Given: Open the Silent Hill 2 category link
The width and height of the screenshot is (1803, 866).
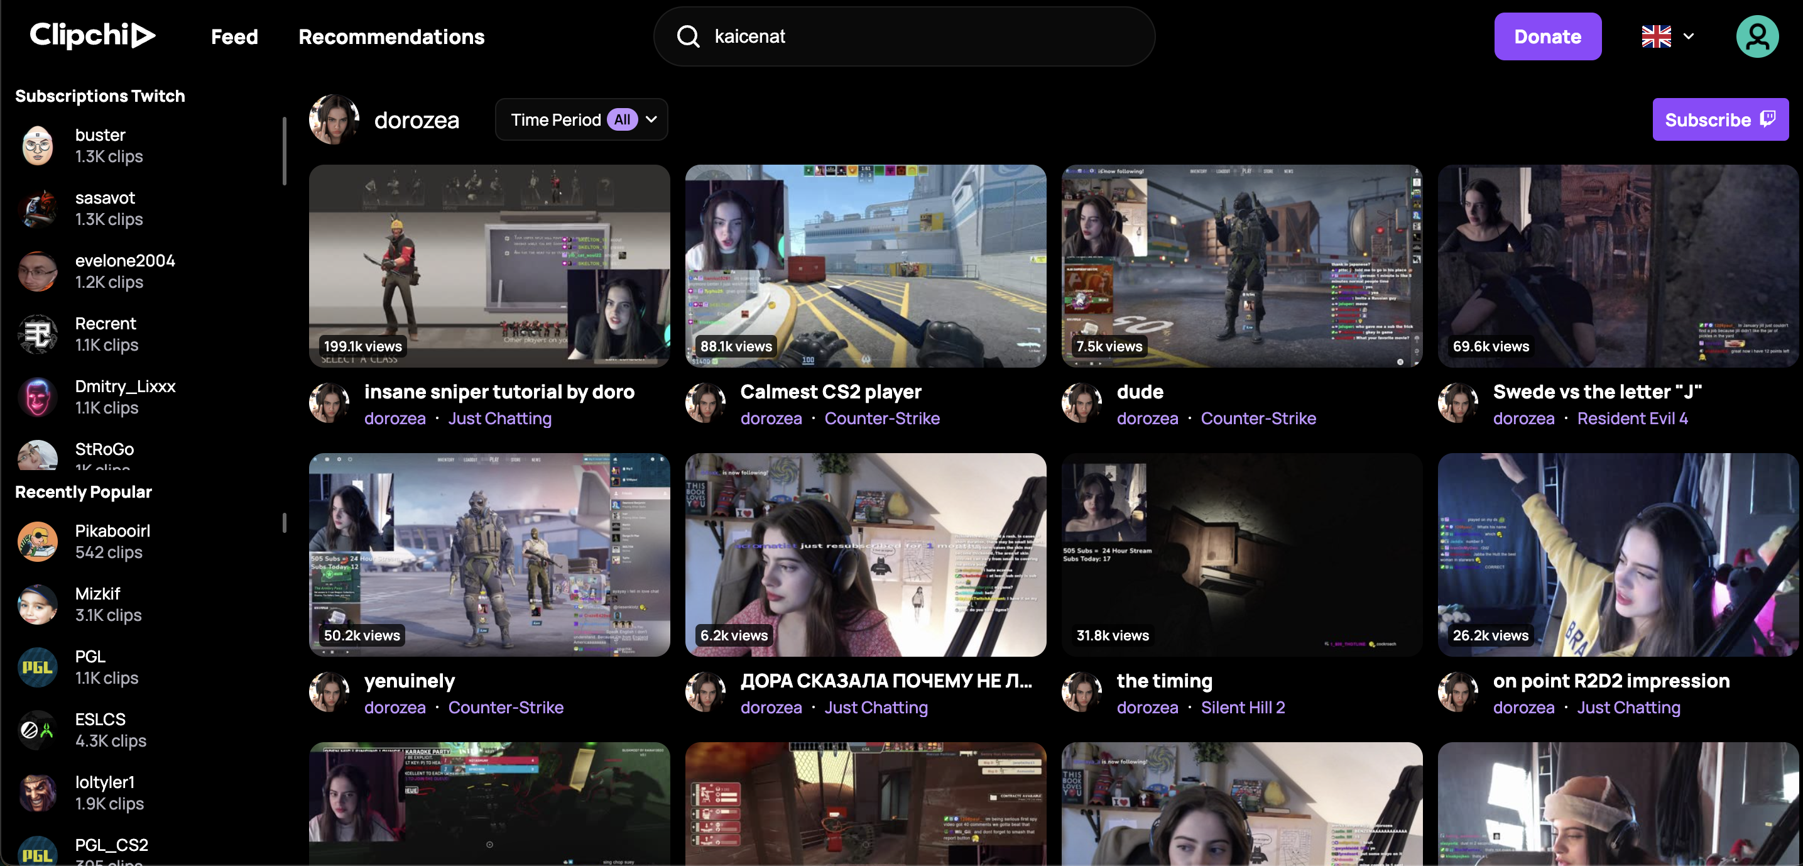Looking at the screenshot, I should point(1243,707).
